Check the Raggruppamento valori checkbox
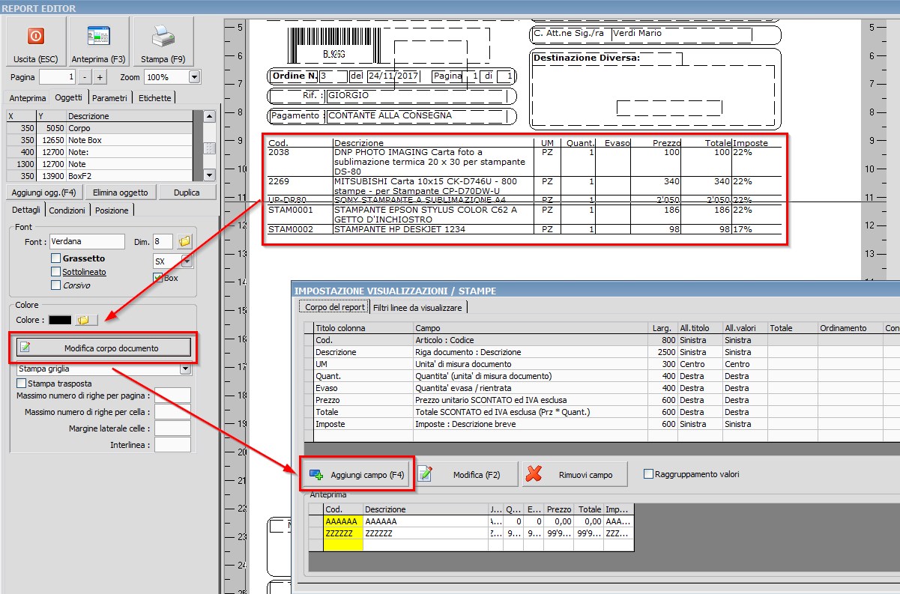This screenshot has width=900, height=594. point(648,474)
